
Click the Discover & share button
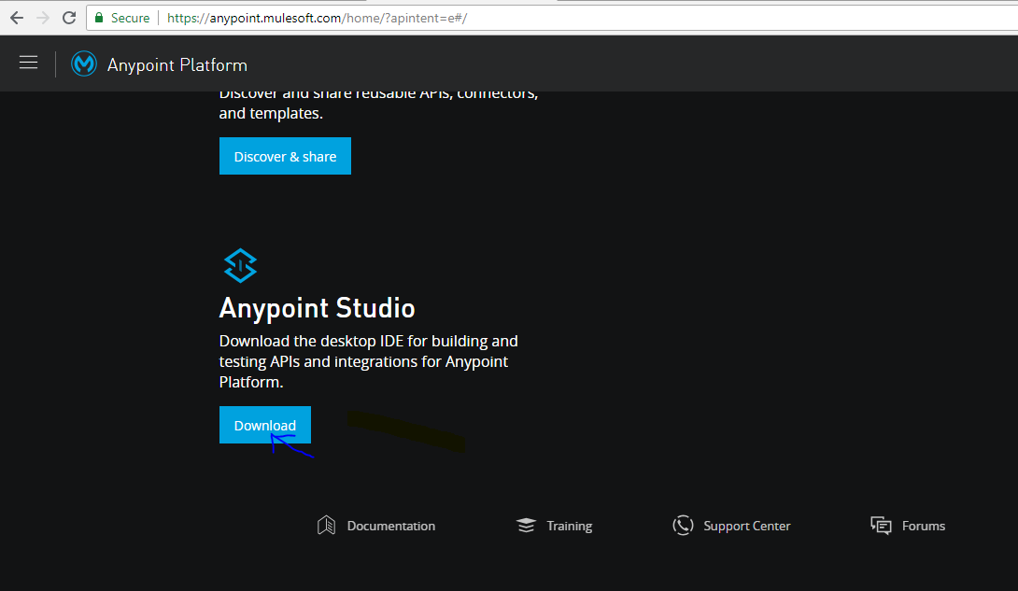coord(285,156)
